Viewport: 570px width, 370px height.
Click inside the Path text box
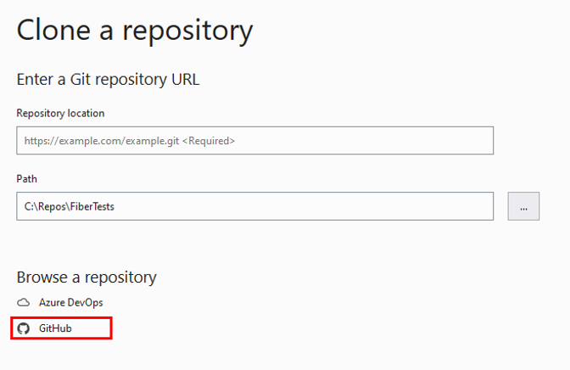pyautogui.click(x=254, y=206)
